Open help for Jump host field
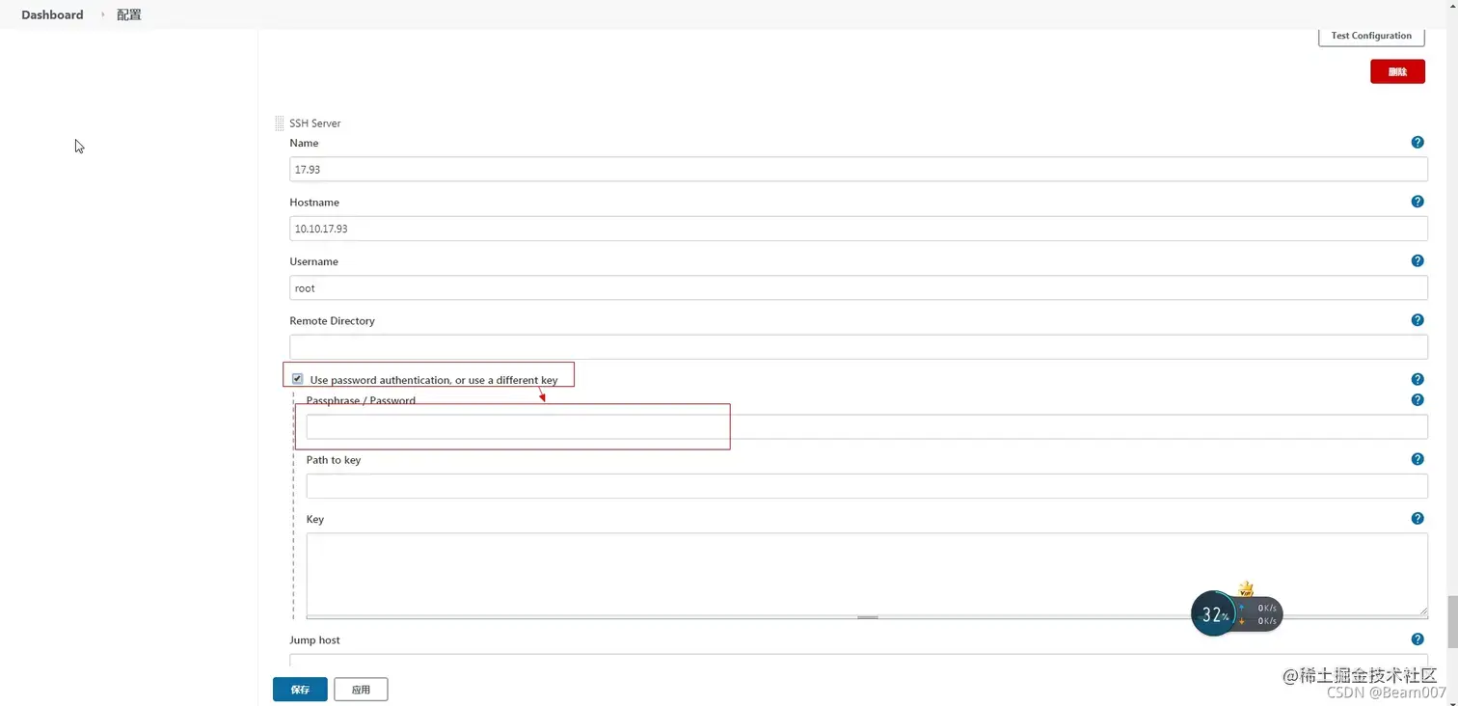Screen dimensions: 1458x706 pos(1417,639)
